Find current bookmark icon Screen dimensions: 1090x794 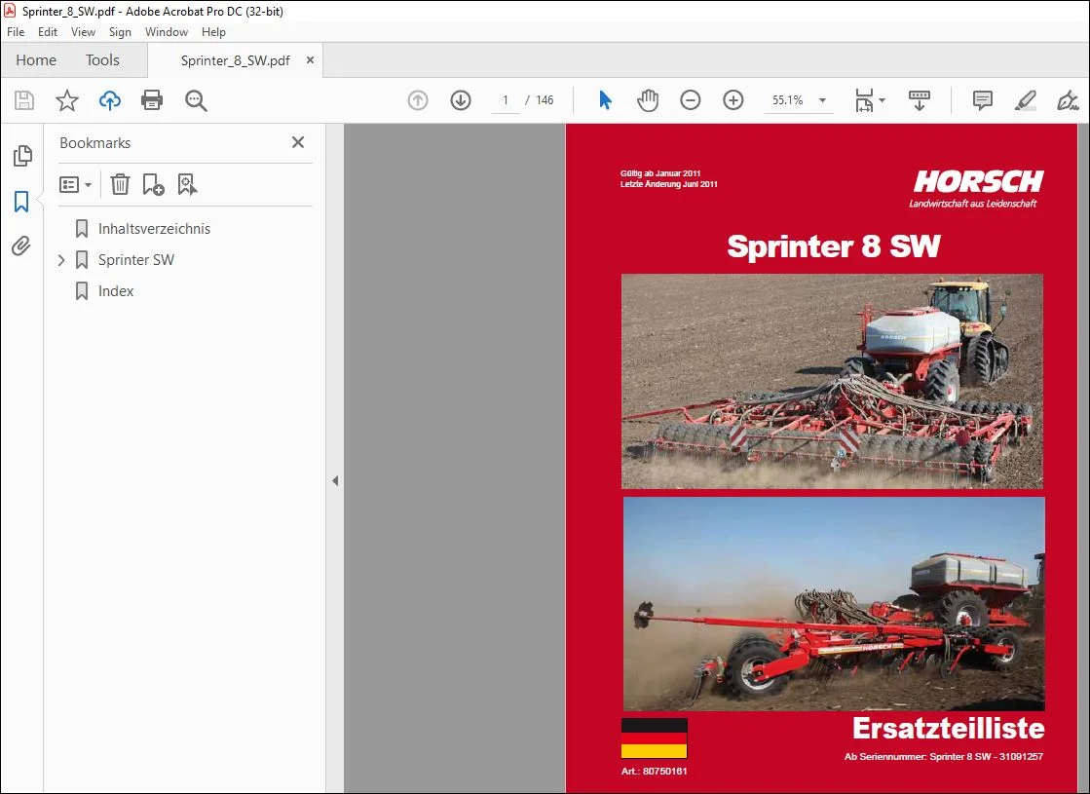[x=187, y=184]
